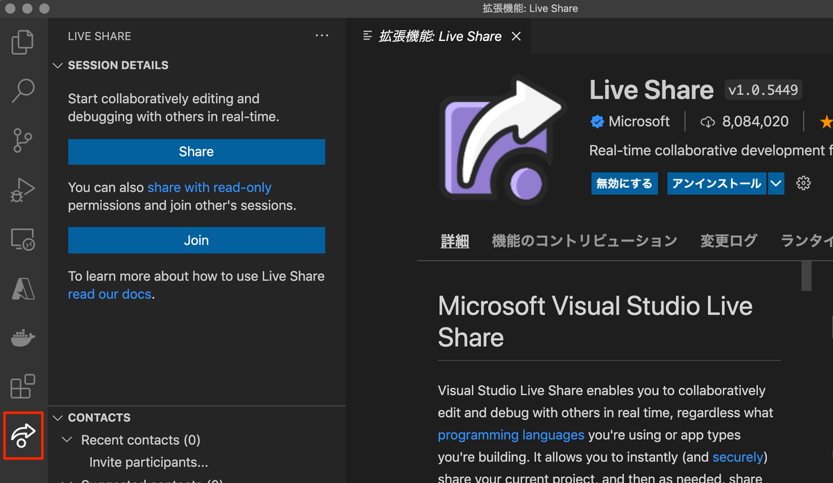The height and width of the screenshot is (483, 833).
Task: Click the Microsoft publisher name
Action: point(639,121)
